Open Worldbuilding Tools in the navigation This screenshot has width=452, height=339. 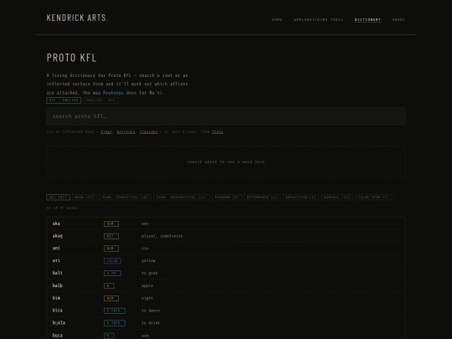tap(319, 19)
